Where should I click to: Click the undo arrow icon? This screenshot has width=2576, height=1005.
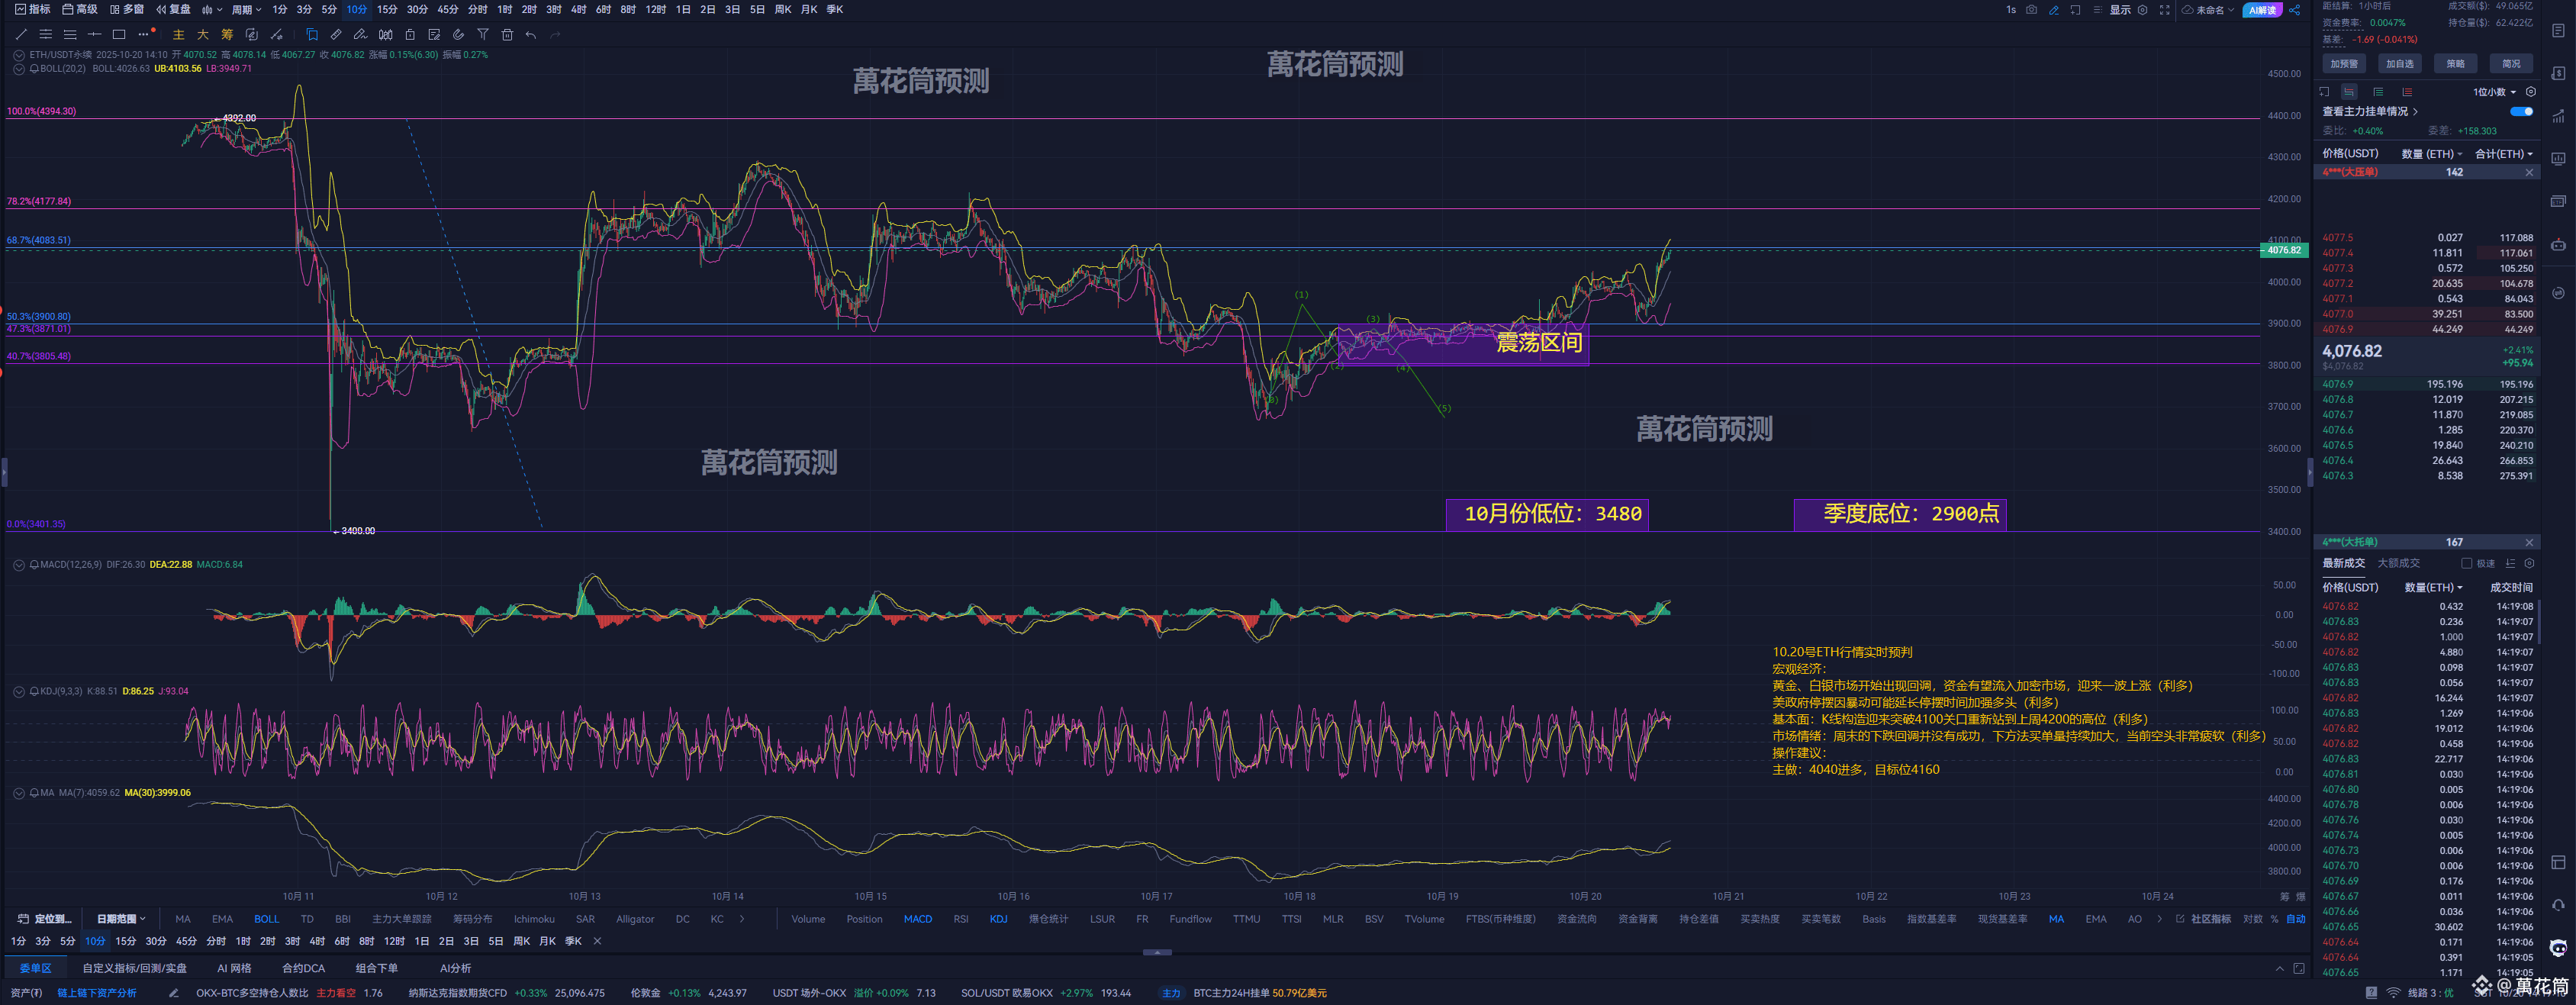(x=531, y=34)
